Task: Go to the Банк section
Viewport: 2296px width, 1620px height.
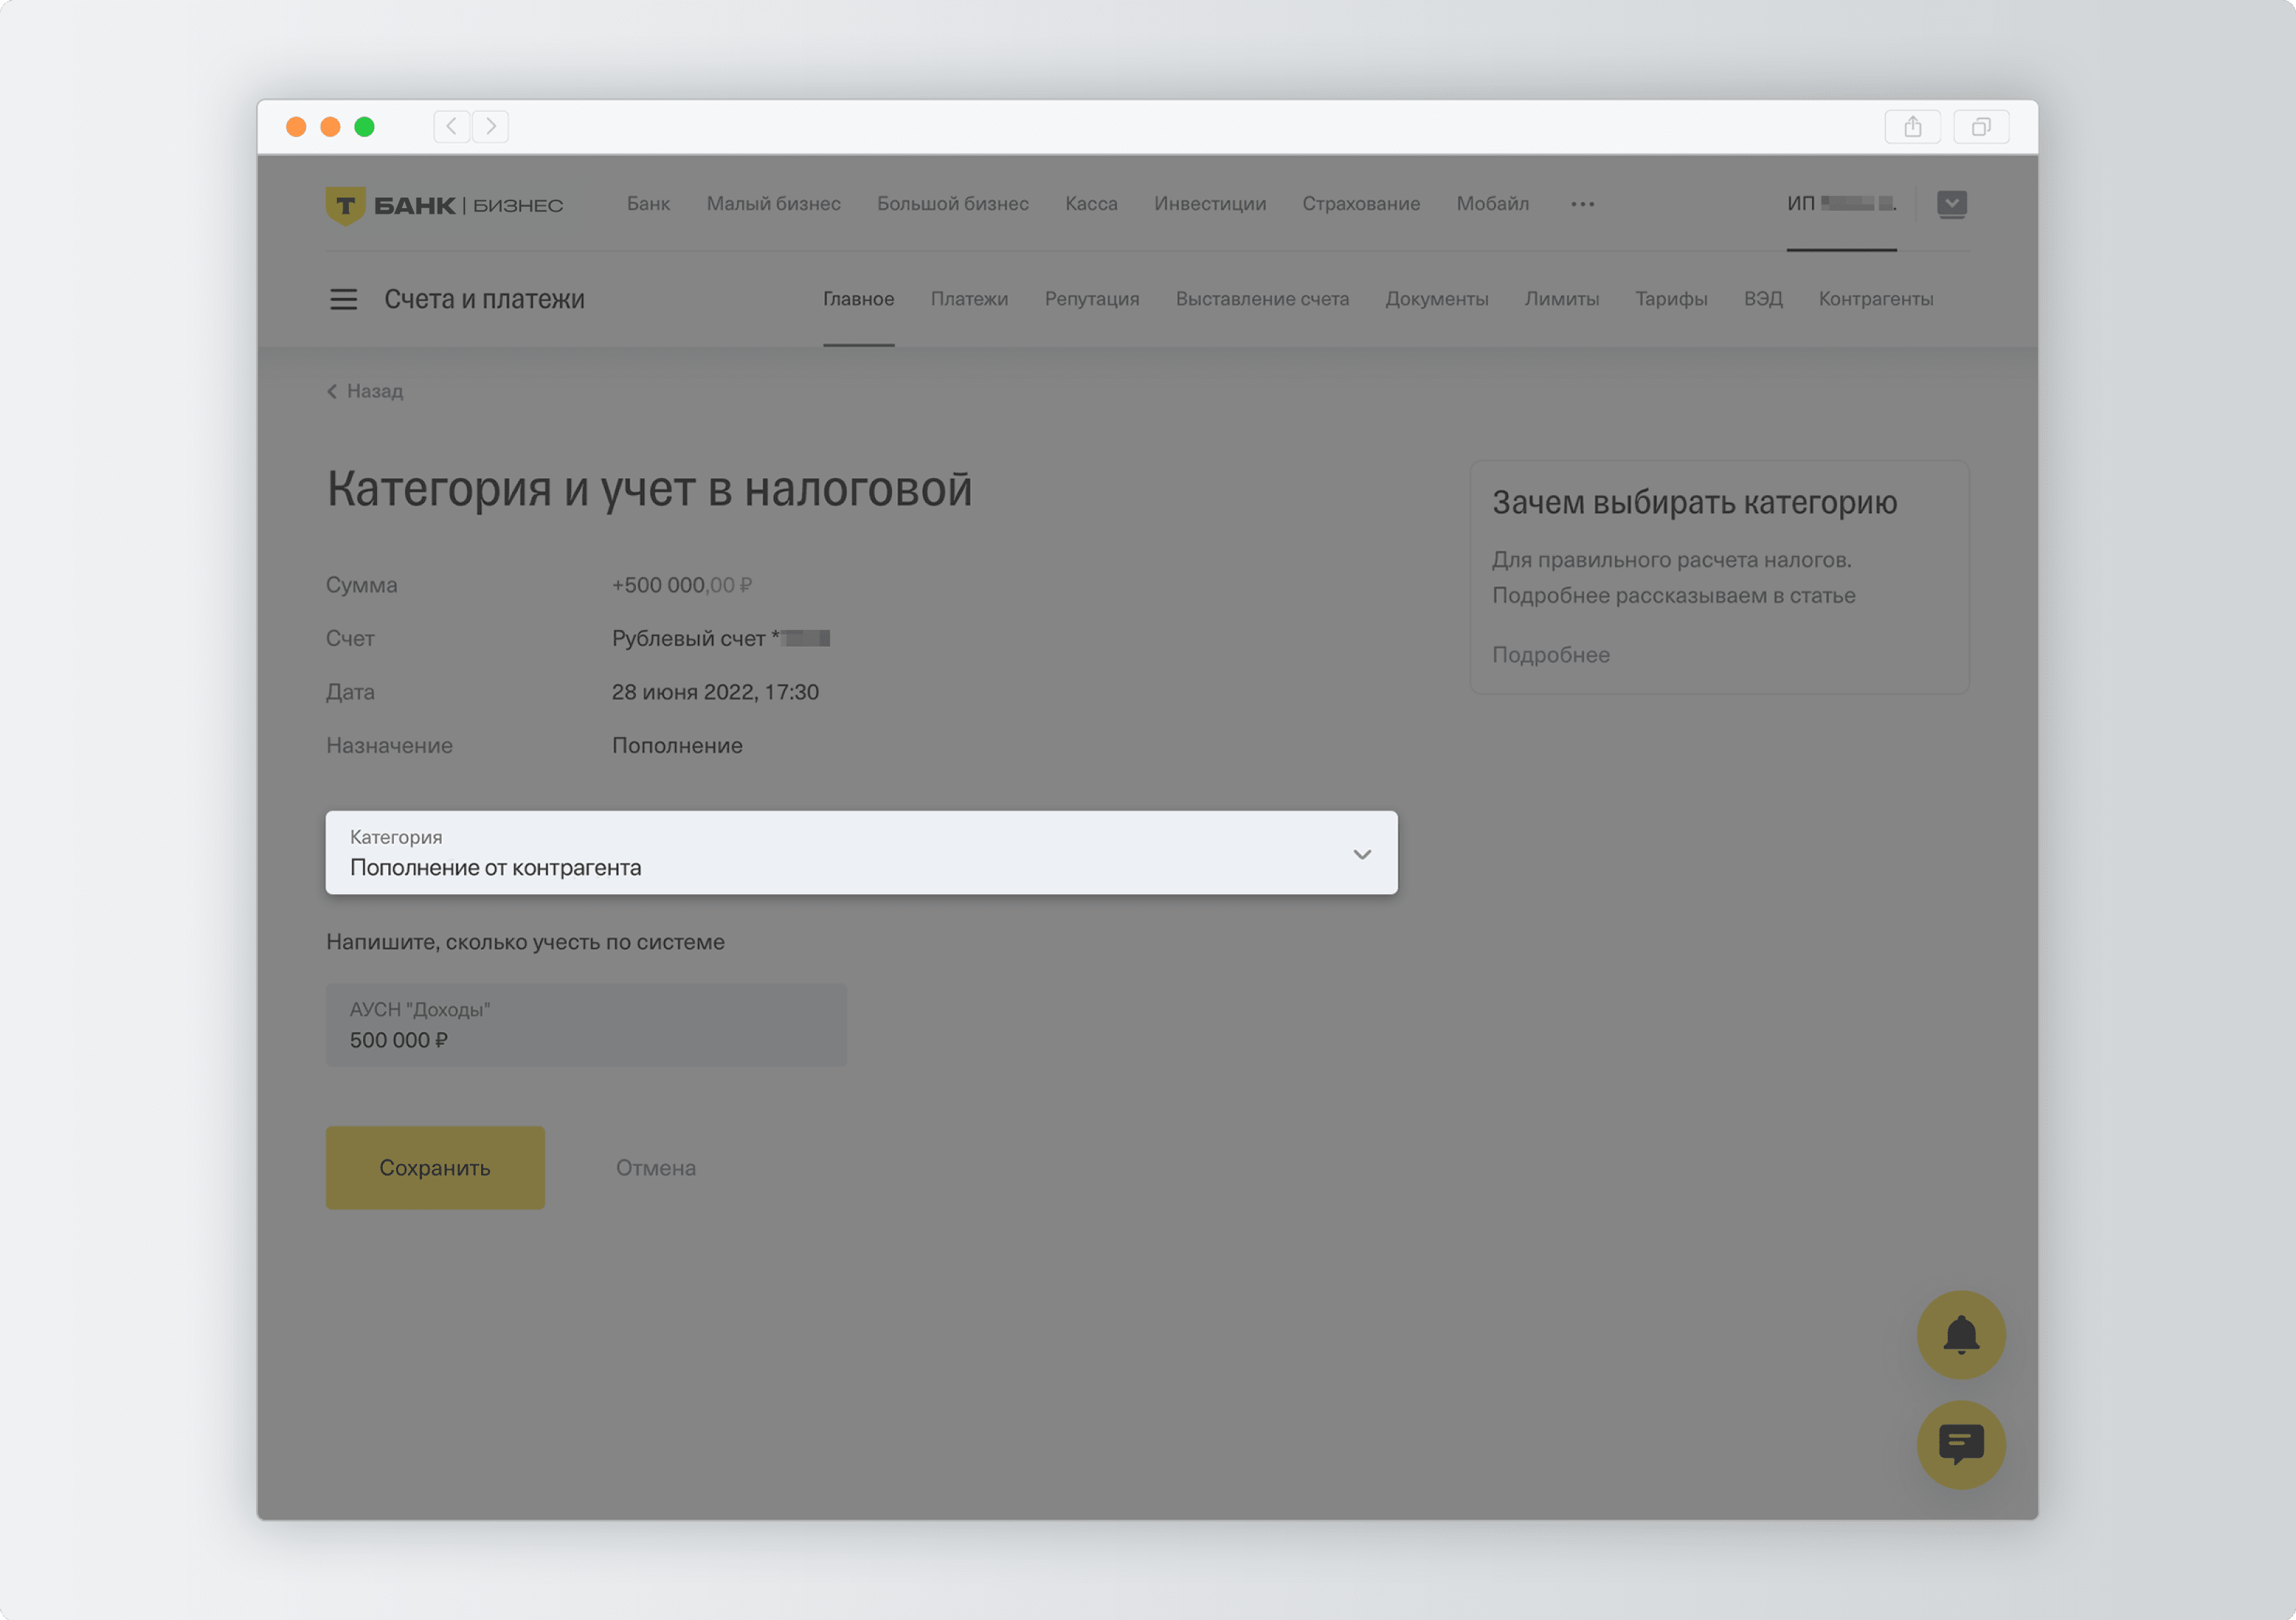Action: (x=648, y=204)
